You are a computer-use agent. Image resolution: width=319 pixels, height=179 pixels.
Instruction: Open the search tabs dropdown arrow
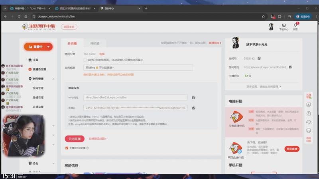tap(5, 8)
